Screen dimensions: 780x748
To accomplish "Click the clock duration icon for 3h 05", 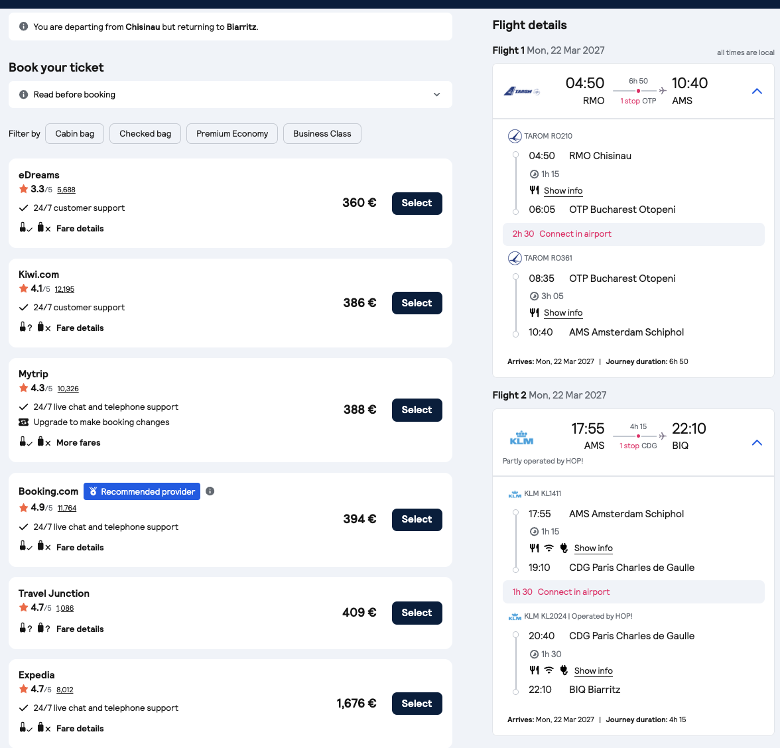I will click(535, 296).
